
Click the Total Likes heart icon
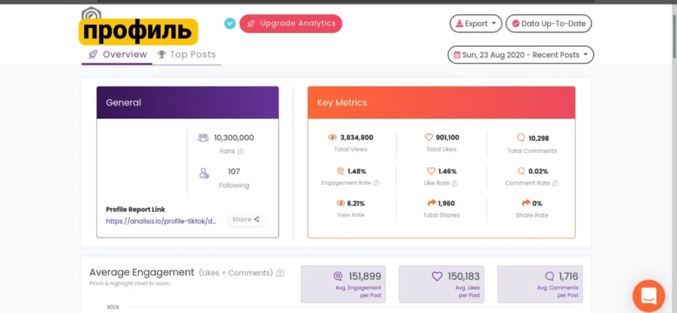pyautogui.click(x=428, y=137)
